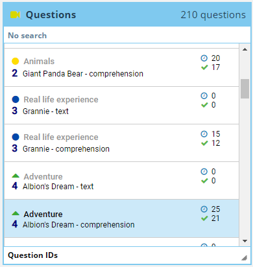
Task: Click the scrollbar down arrow
Action: (x=245, y=241)
